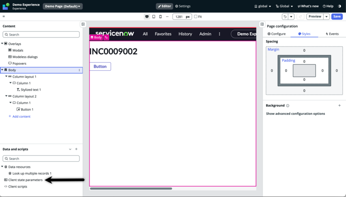Image resolution: width=346 pixels, height=197 pixels.
Task: Collapse the Overlays tree node
Action: tap(2, 44)
